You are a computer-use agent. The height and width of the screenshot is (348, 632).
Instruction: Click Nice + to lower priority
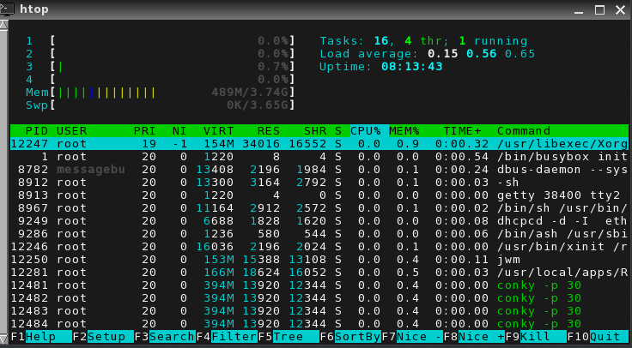482,336
